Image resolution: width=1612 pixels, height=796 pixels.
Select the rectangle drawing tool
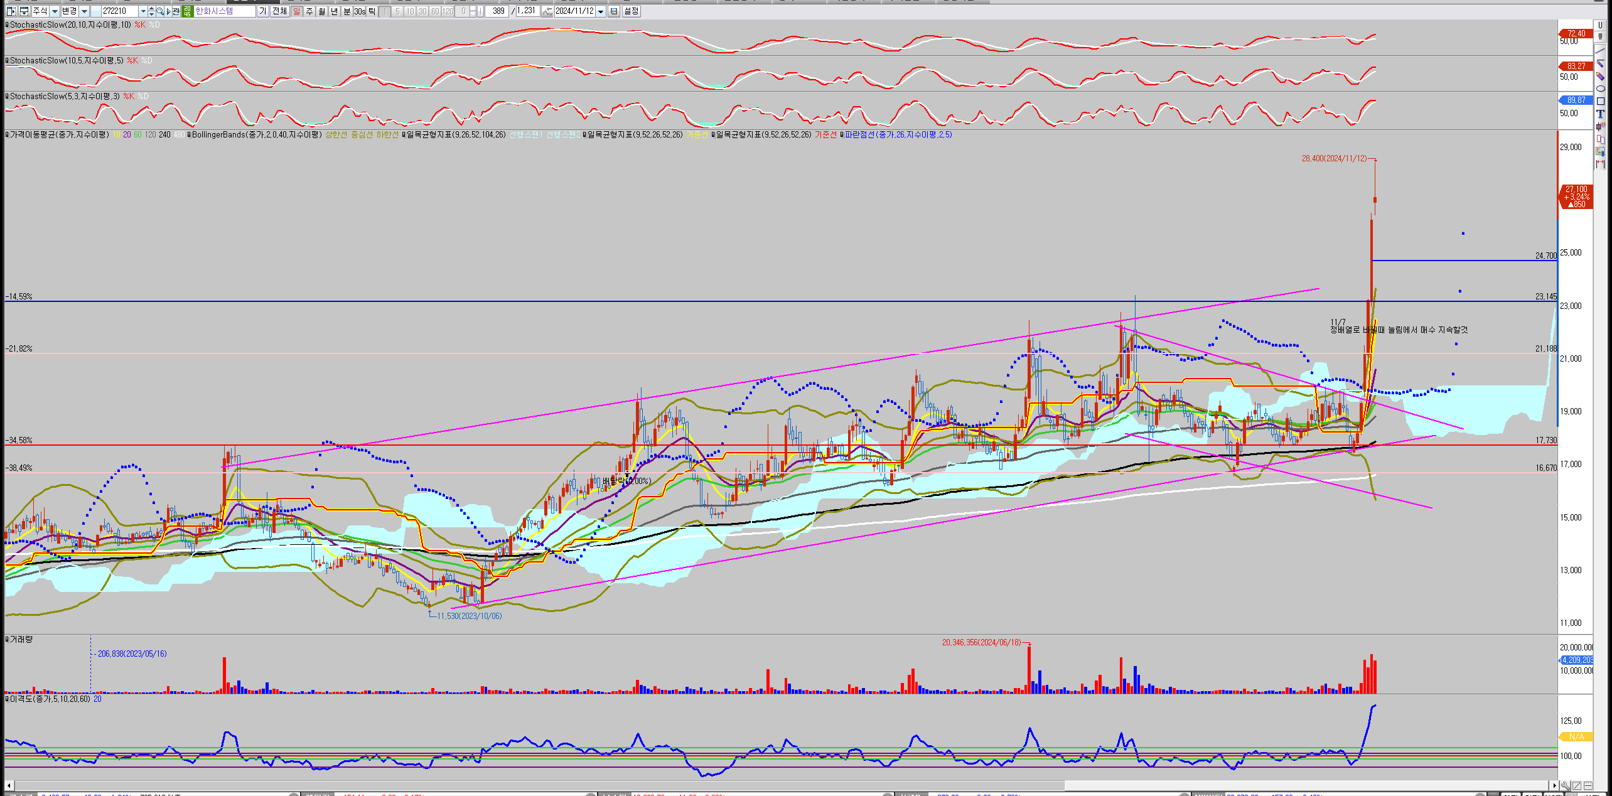click(1600, 101)
